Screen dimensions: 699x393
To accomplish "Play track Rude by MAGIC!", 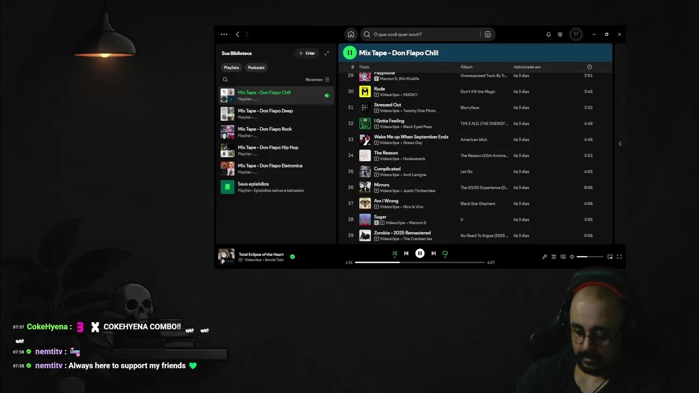I will point(475,92).
